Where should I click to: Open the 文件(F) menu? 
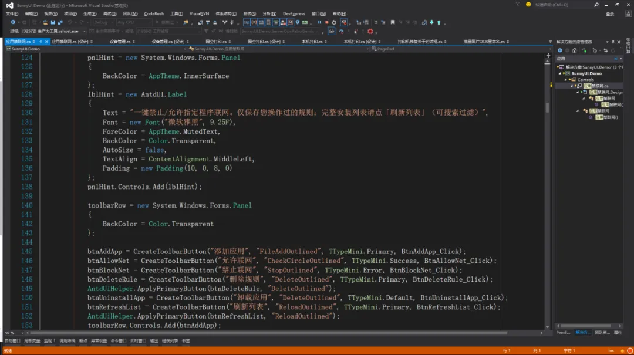(x=12, y=13)
